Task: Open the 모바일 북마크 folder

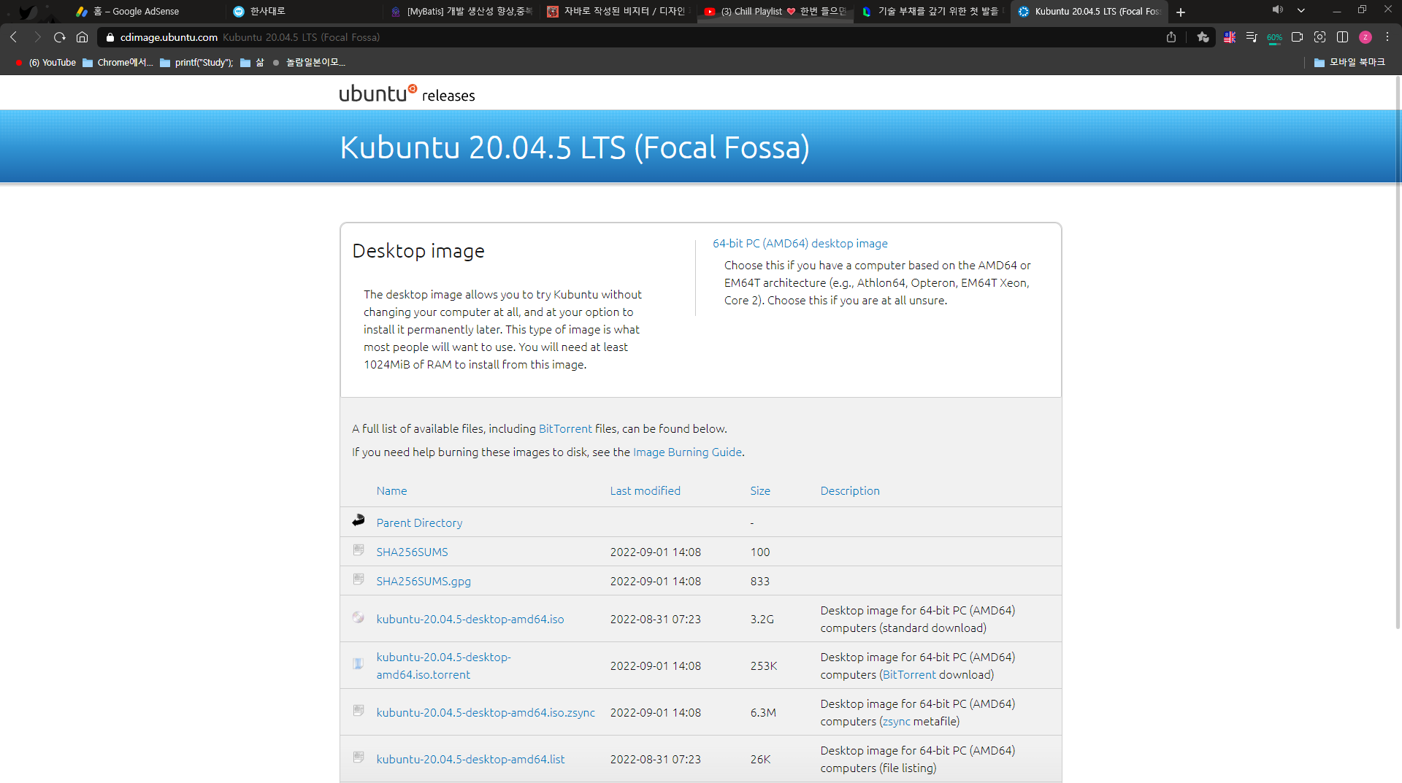Action: (x=1349, y=63)
